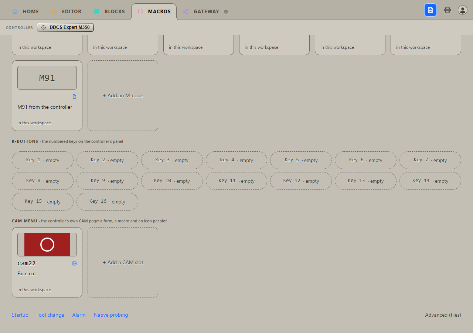The height and width of the screenshot is (333, 473).
Task: Click the Key 7 empty slot
Action: pos(430,160)
